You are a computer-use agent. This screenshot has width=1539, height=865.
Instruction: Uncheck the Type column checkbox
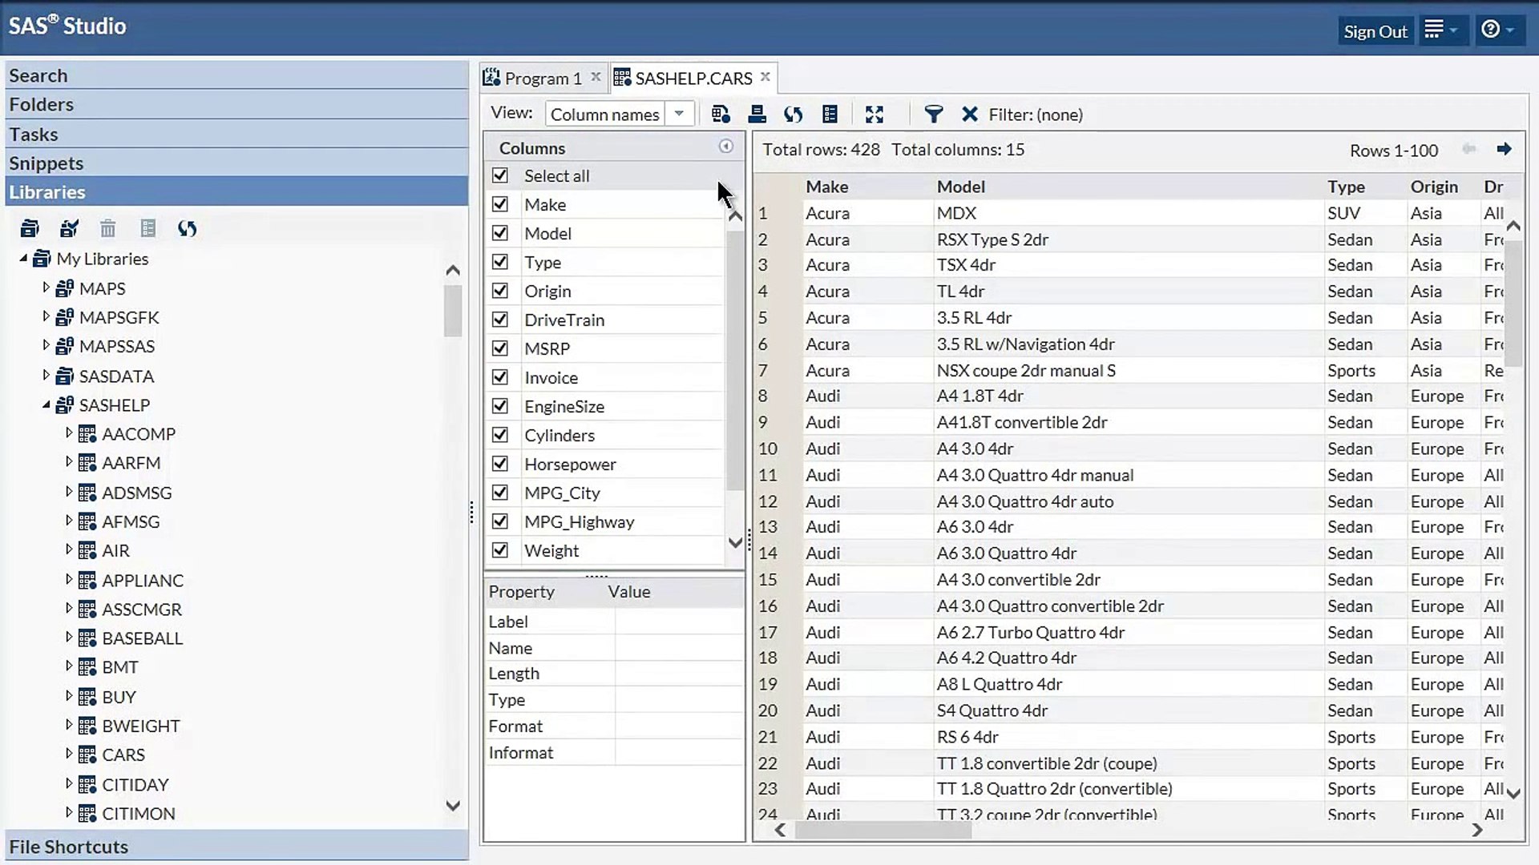tap(500, 262)
